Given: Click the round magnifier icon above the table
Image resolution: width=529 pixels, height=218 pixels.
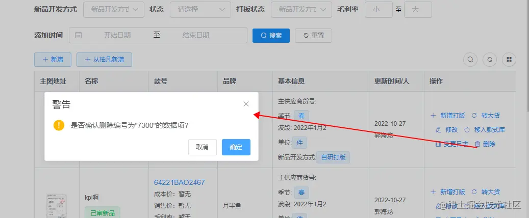Looking at the screenshot, I should click(x=470, y=60).
